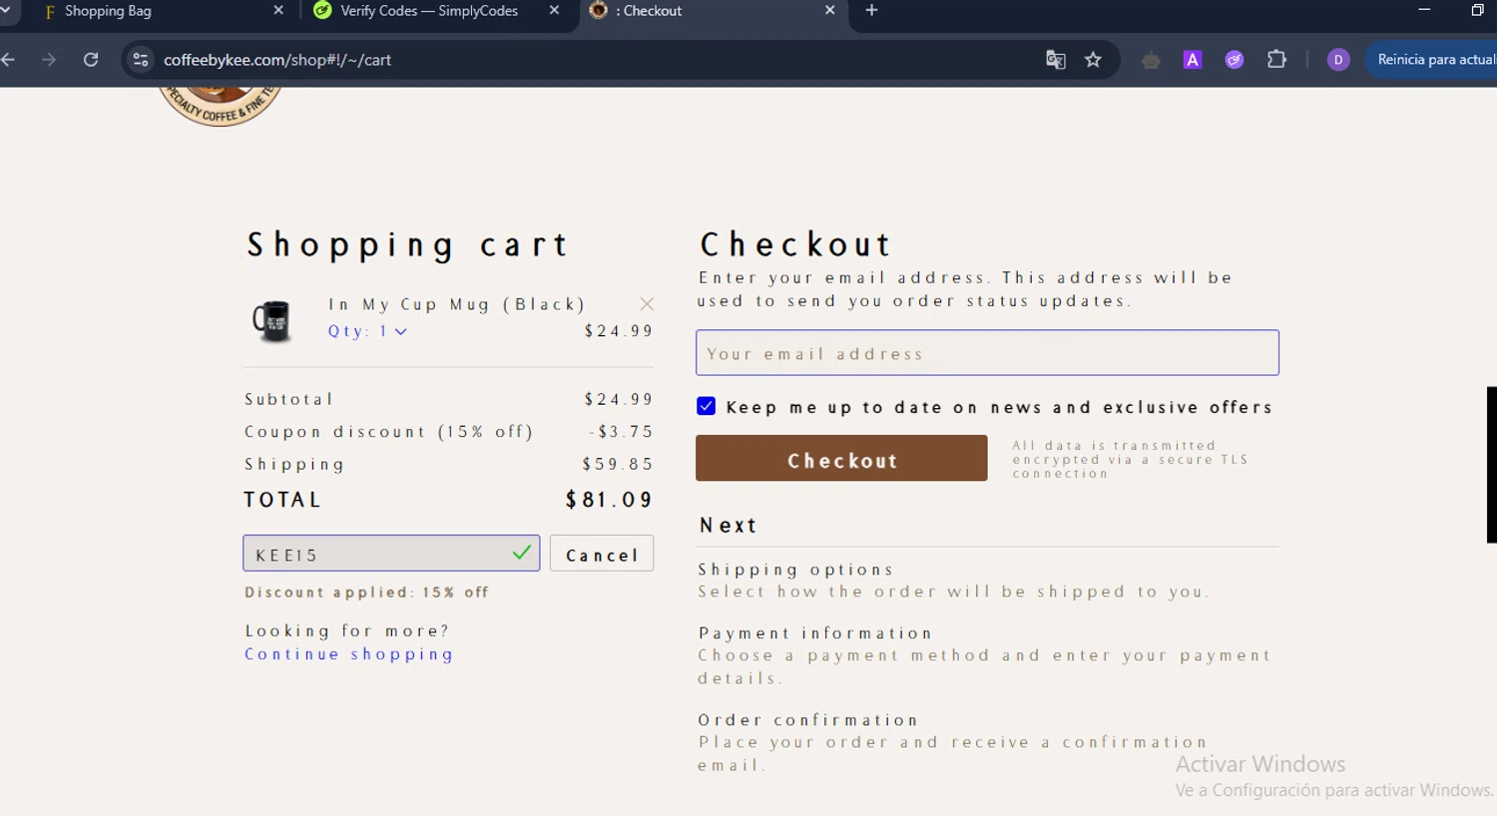View site information icon in address bar
The width and height of the screenshot is (1497, 816).
[x=141, y=60]
